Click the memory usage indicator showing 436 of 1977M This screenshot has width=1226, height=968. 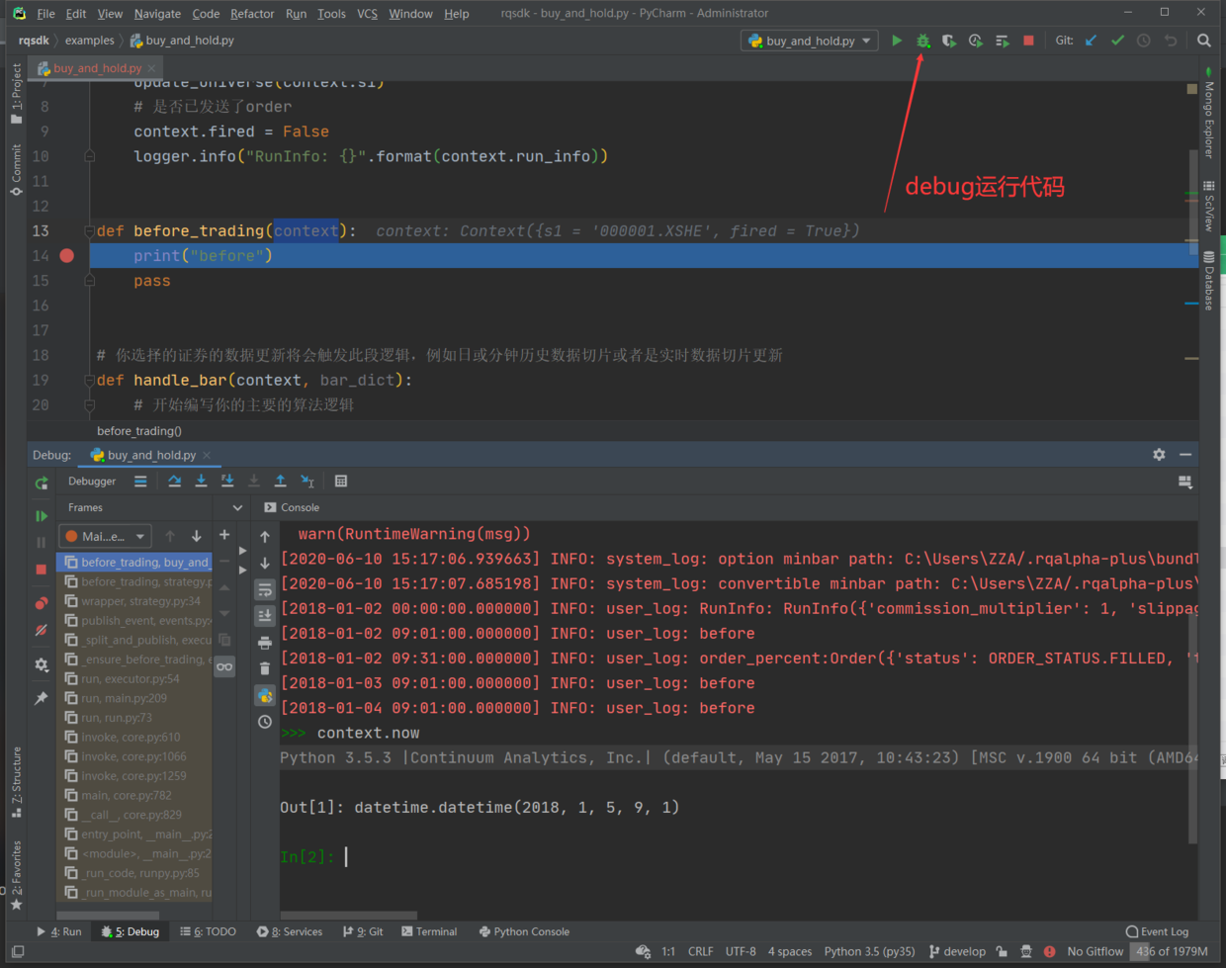1171,951
